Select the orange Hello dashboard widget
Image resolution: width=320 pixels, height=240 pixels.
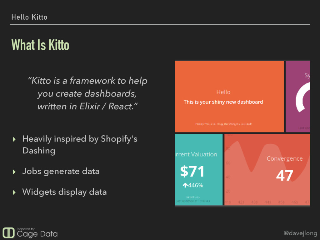click(229, 96)
